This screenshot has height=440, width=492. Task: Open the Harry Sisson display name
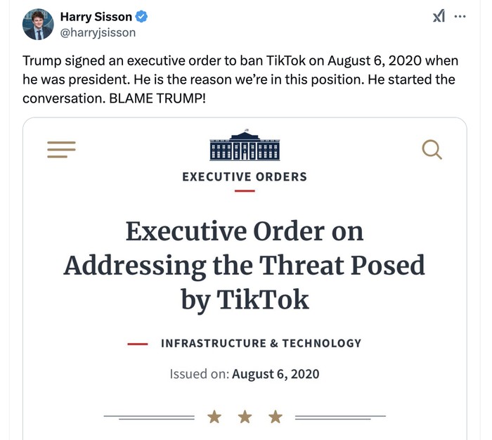point(96,17)
